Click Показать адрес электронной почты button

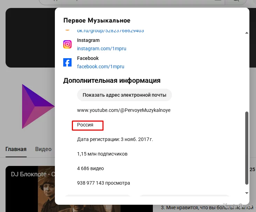pos(124,95)
